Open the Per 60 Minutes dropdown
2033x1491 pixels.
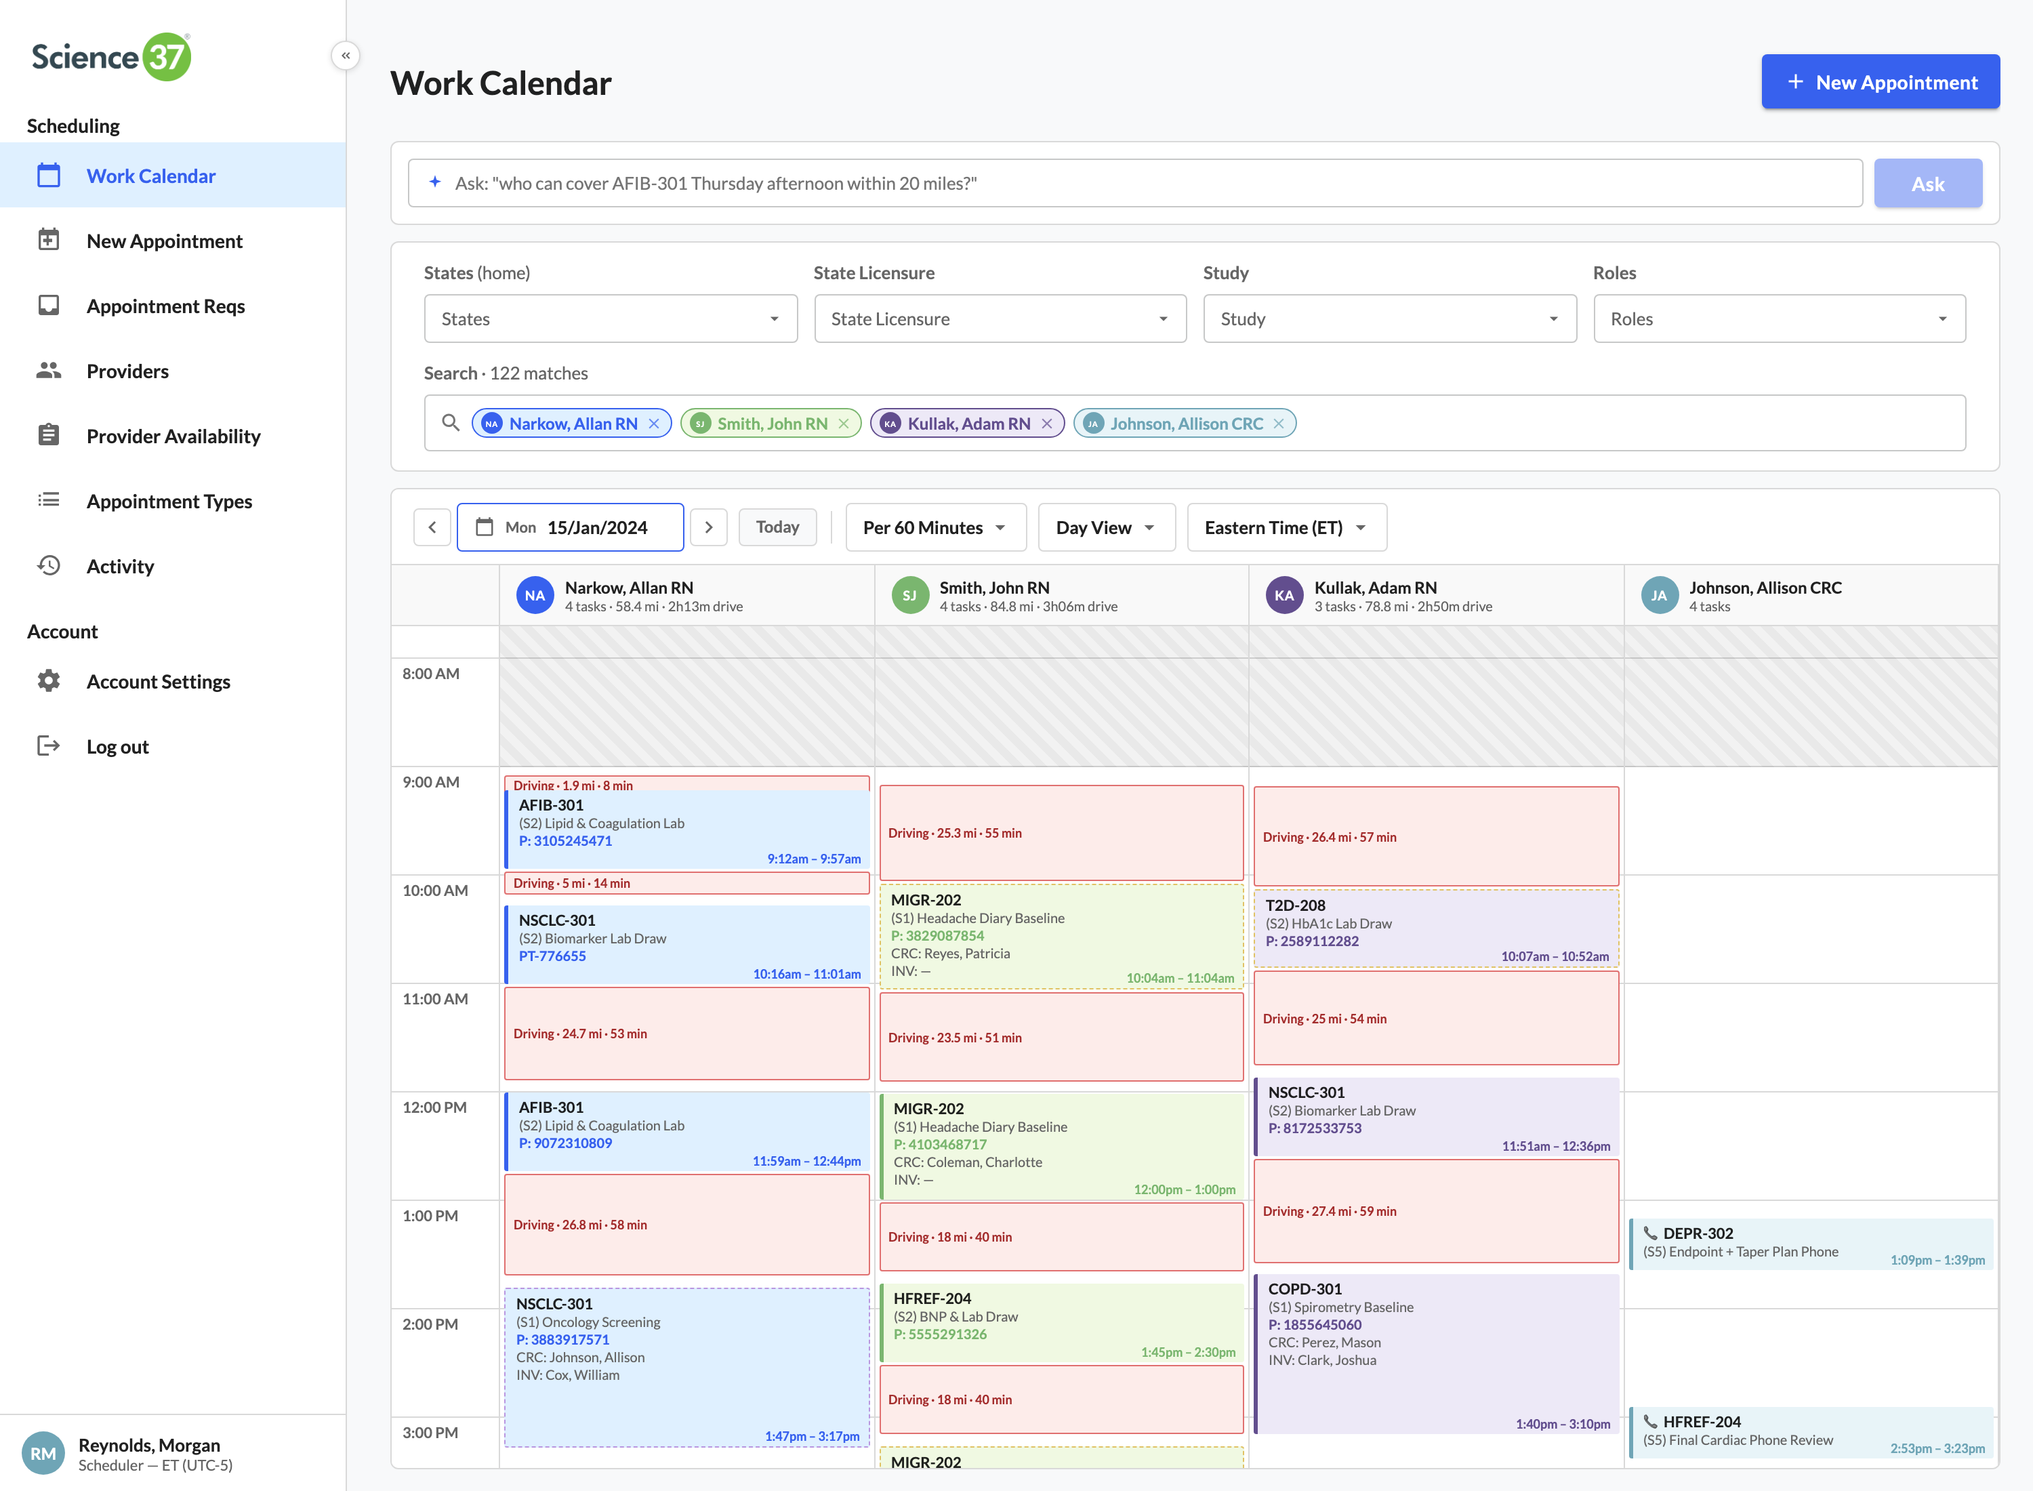pyautogui.click(x=936, y=527)
